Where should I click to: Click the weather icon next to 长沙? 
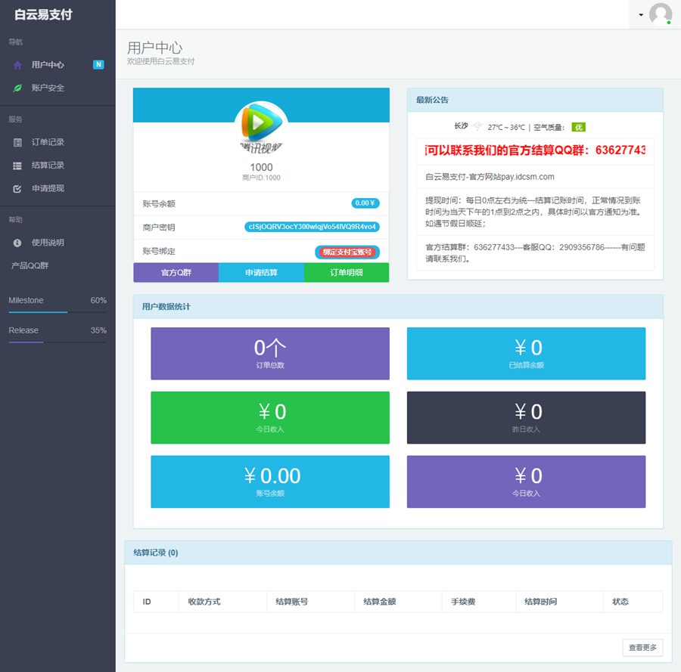(x=477, y=127)
